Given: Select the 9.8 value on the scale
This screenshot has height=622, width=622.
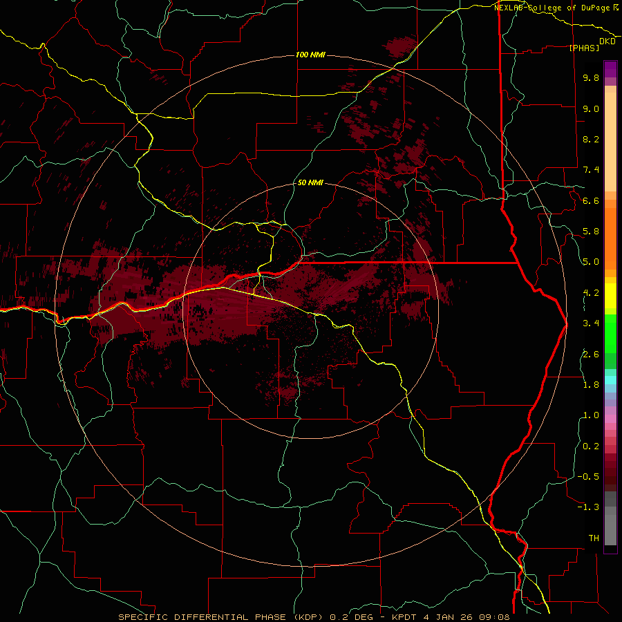Looking at the screenshot, I should point(591,77).
